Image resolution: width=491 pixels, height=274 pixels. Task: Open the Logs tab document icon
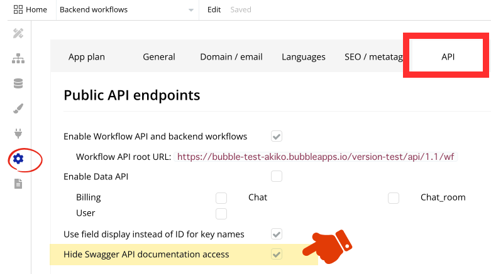point(18,184)
